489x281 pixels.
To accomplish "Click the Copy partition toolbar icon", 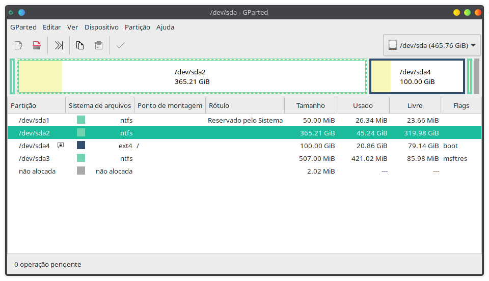I will [80, 45].
